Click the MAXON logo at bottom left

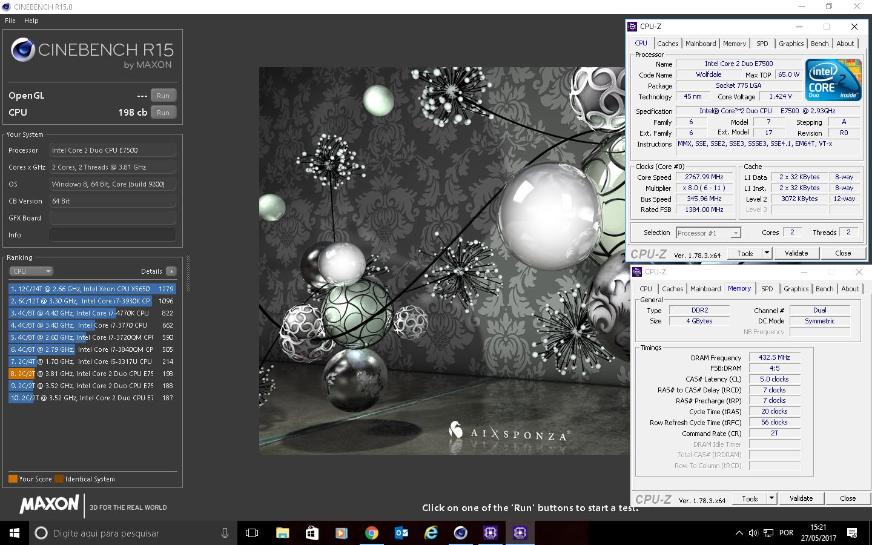[50, 504]
